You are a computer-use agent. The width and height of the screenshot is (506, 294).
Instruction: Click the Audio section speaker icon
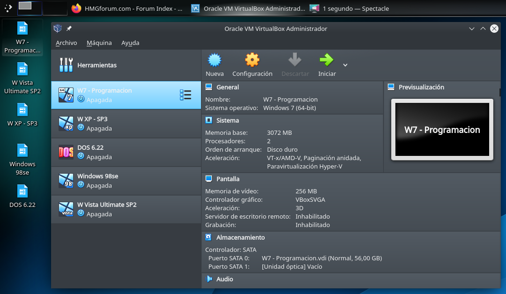[x=209, y=279]
